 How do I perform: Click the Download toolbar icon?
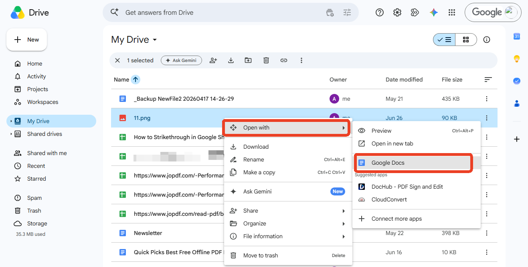pos(231,60)
